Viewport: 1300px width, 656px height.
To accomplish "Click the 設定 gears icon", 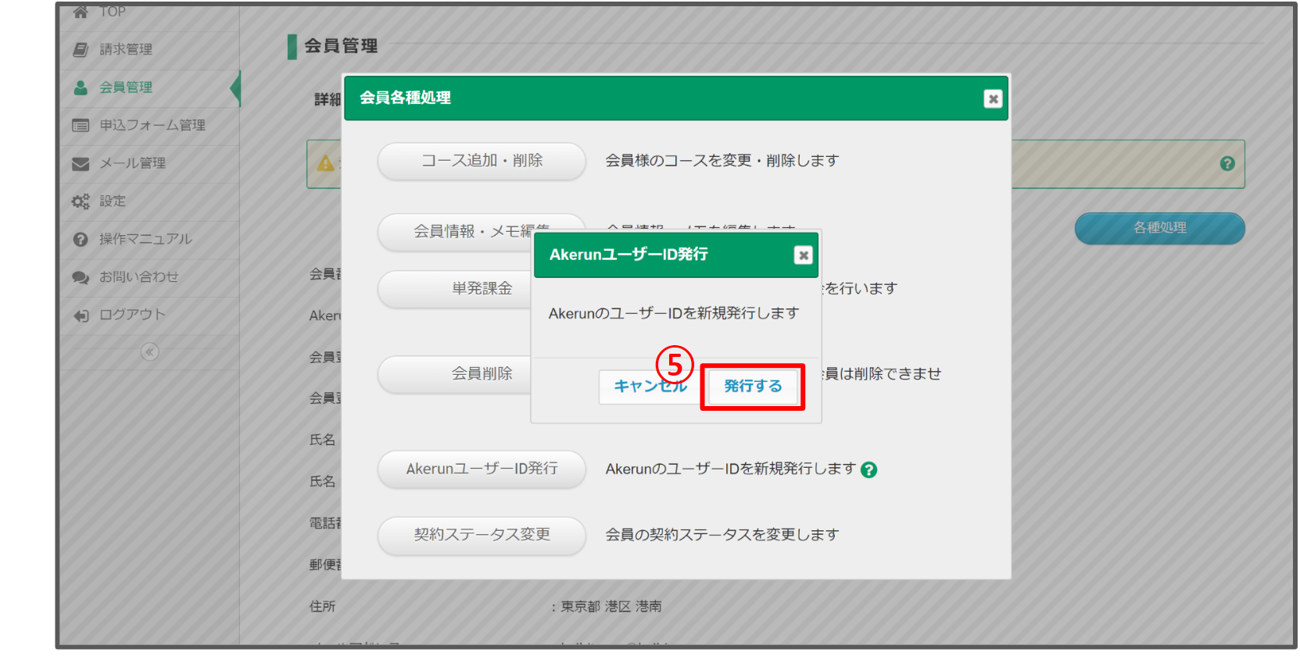I will tap(81, 201).
